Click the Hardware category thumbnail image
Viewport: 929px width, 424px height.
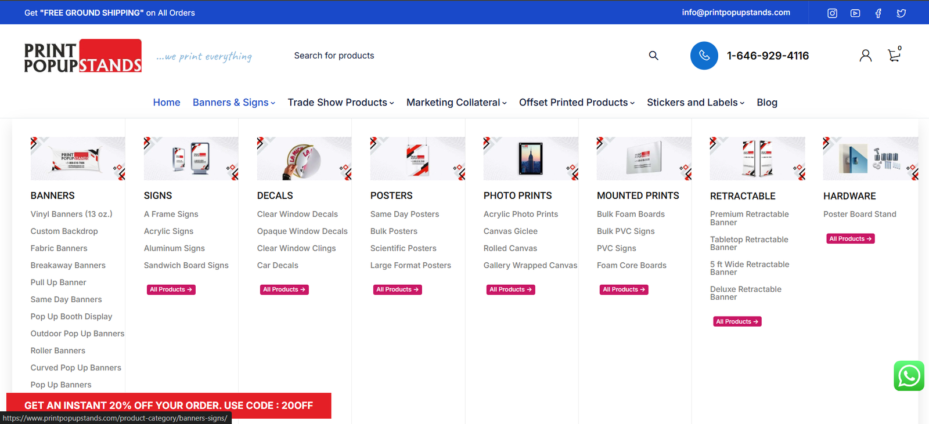(x=870, y=158)
